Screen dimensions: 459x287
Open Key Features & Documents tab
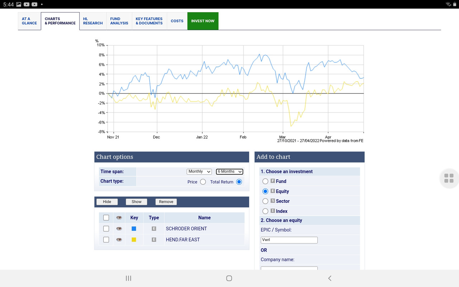pyautogui.click(x=149, y=21)
